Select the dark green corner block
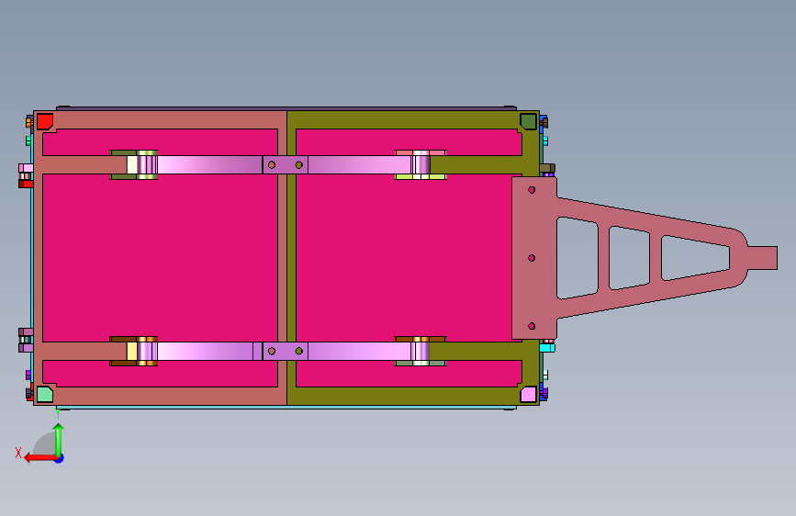The image size is (796, 516). (529, 121)
